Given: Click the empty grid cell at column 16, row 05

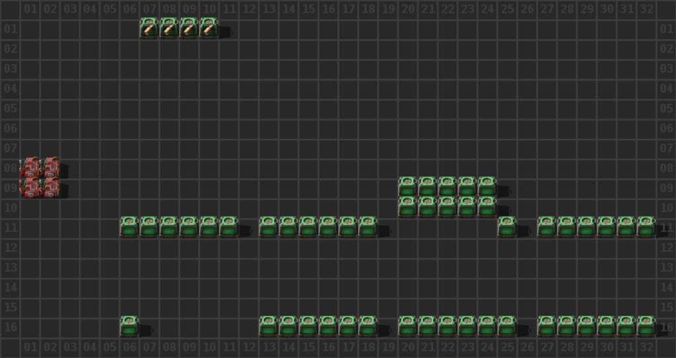Looking at the screenshot, I should pyautogui.click(x=328, y=108).
